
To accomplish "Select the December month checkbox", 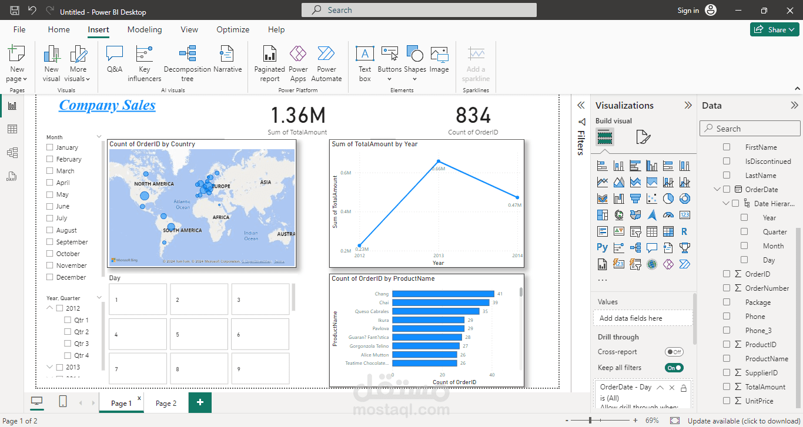I will tap(50, 277).
